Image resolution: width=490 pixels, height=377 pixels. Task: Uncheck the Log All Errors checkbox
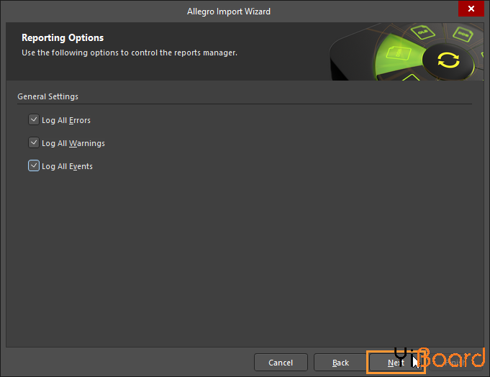coord(34,119)
